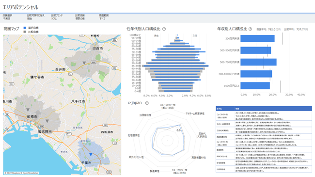The image size is (315, 177).
Task: Select gray triangle marker south of 印西市
Action: coord(84,63)
